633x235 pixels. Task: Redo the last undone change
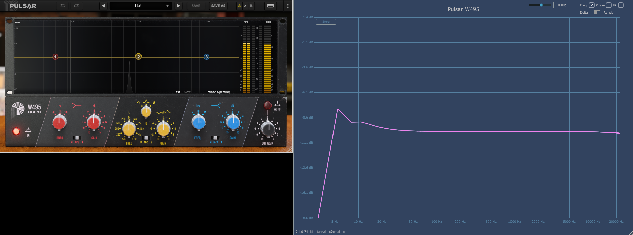coord(76,6)
